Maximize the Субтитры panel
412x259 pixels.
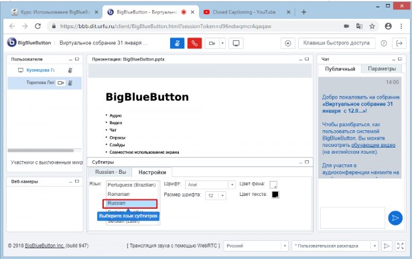point(307,162)
